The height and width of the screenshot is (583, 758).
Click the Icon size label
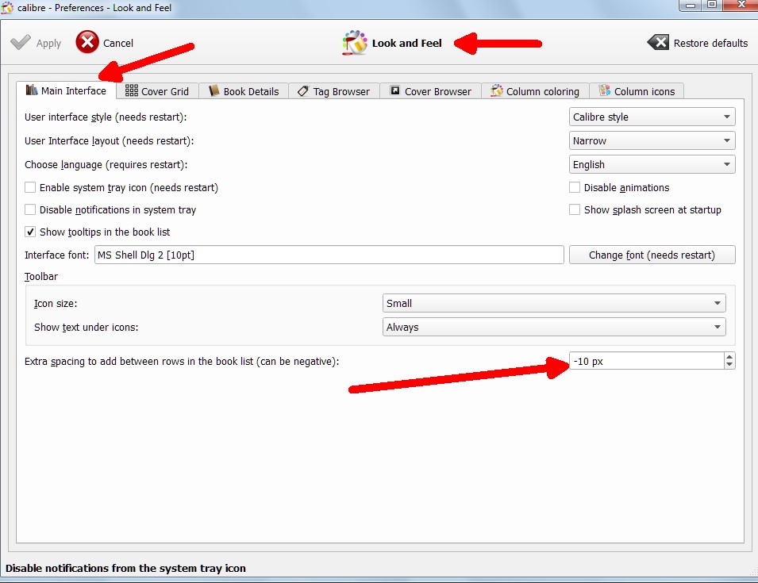coord(56,303)
